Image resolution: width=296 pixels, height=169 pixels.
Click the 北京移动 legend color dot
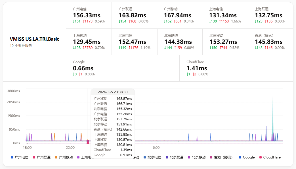(x=189, y=157)
